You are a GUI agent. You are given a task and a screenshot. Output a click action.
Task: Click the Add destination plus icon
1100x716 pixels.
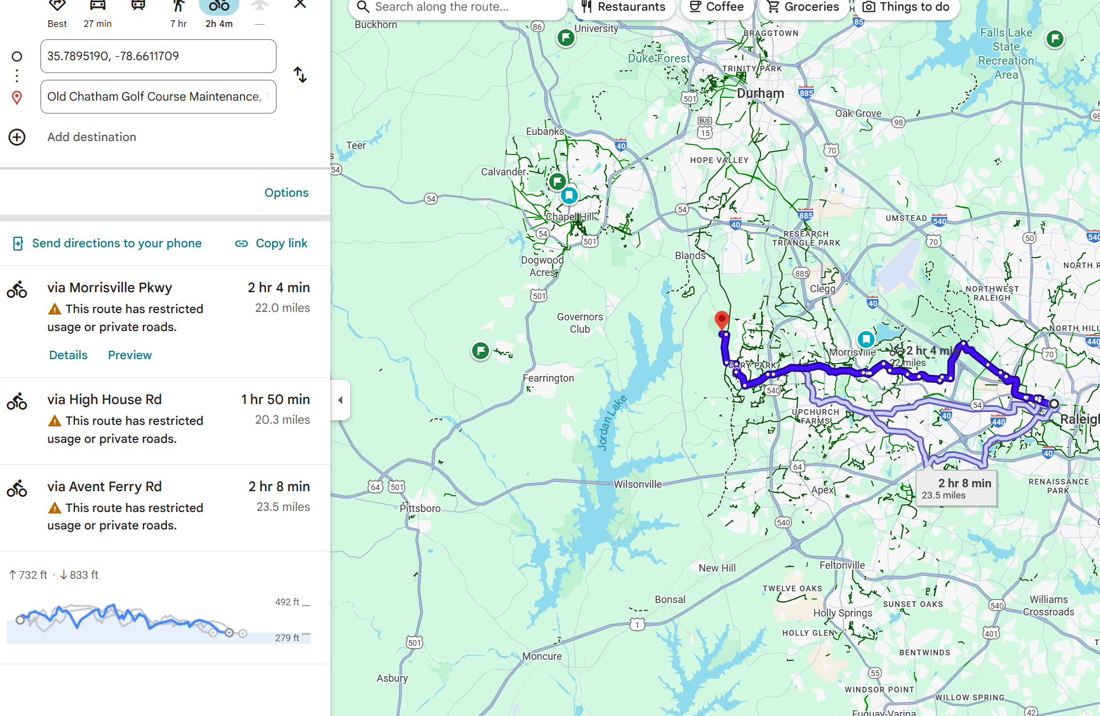[17, 137]
